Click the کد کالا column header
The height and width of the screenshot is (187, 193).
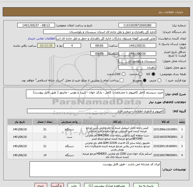click(165, 122)
